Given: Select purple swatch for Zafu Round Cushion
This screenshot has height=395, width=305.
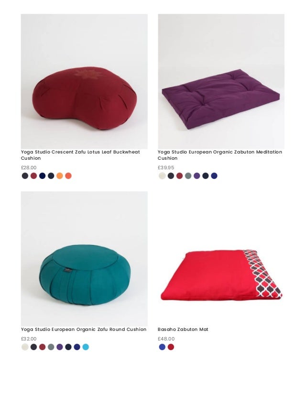Looking at the screenshot, I should coord(60,347).
